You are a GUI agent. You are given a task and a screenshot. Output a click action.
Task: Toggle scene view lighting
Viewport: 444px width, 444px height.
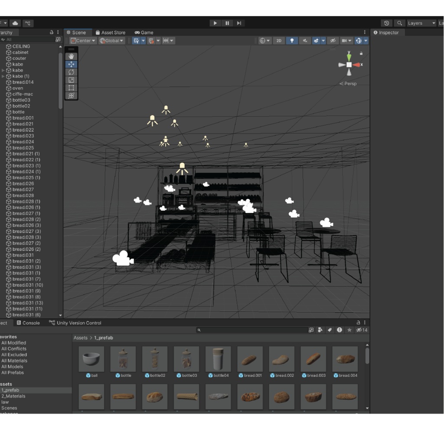coord(292,40)
